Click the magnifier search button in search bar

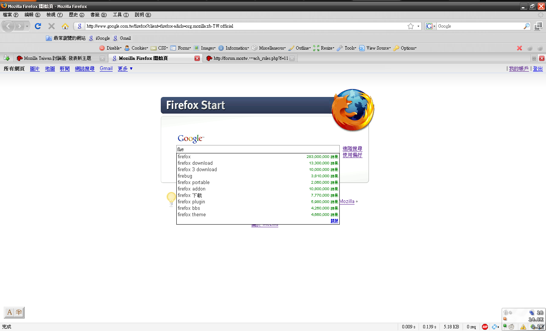(x=527, y=26)
